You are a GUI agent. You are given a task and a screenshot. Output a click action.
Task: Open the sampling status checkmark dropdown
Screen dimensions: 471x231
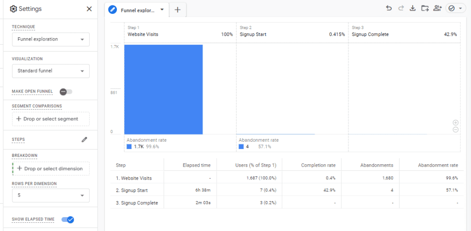pos(455,8)
